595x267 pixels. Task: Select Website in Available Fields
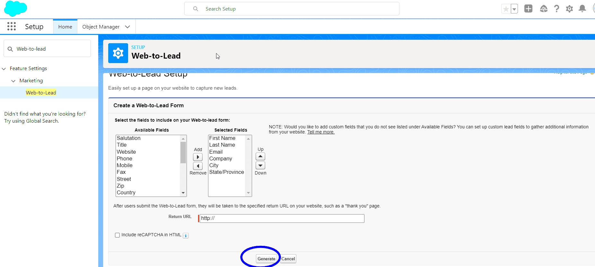tap(127, 152)
